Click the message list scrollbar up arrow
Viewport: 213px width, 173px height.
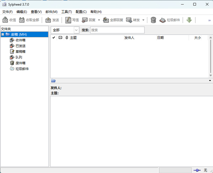pyautogui.click(x=211, y=37)
